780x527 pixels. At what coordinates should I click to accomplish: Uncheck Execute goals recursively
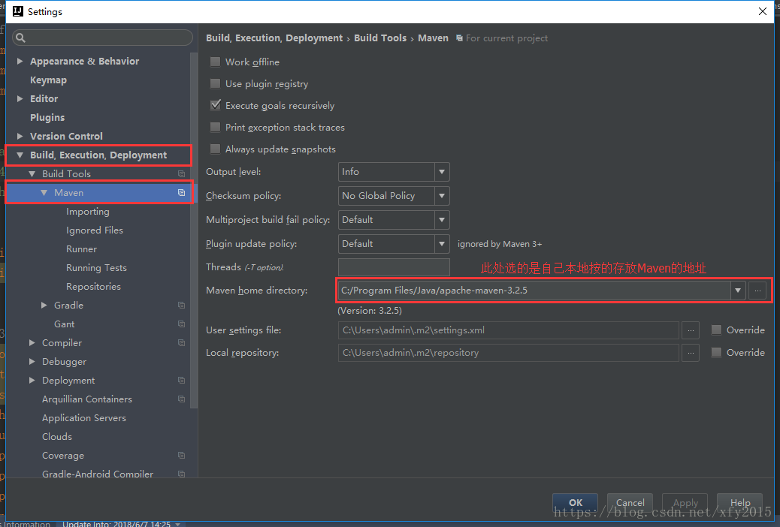(x=216, y=105)
